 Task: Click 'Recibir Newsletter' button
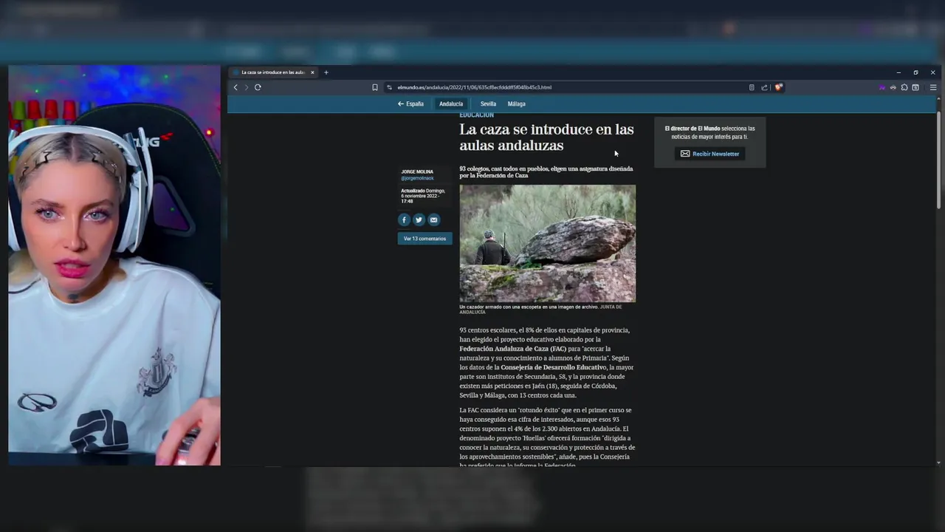tap(709, 154)
